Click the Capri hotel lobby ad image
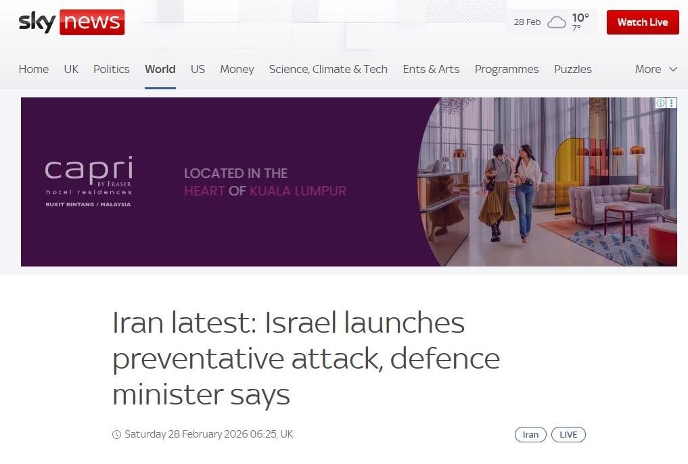 (547, 181)
